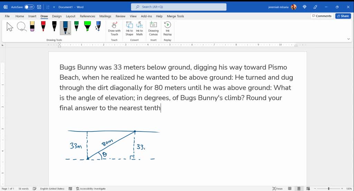Enable Focus mode
This screenshot has height=191, width=354.
(x=278, y=189)
